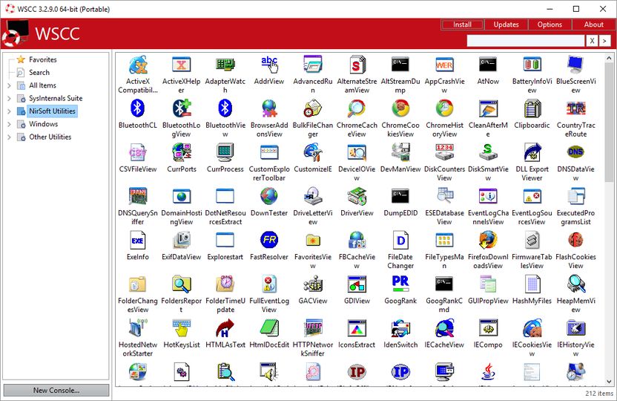Select the Clipboardic icon
Screen dimensions: 617x401
532,108
